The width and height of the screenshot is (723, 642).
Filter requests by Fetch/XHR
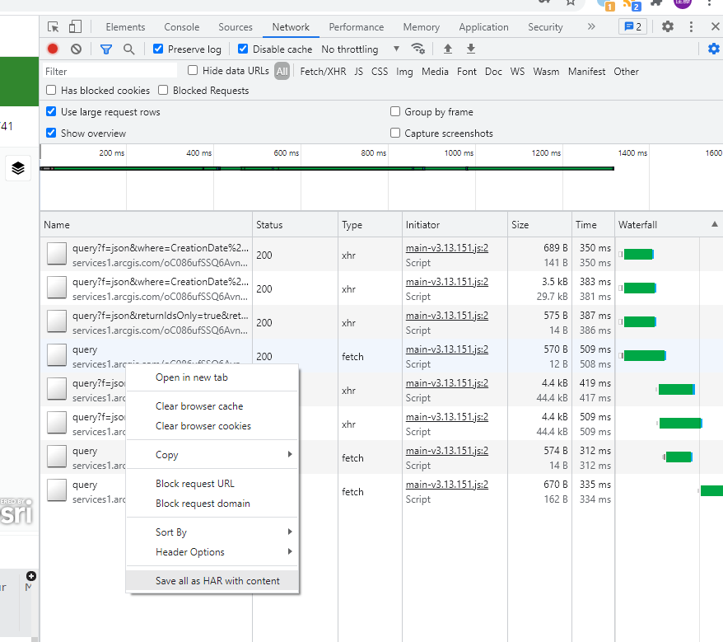(323, 72)
